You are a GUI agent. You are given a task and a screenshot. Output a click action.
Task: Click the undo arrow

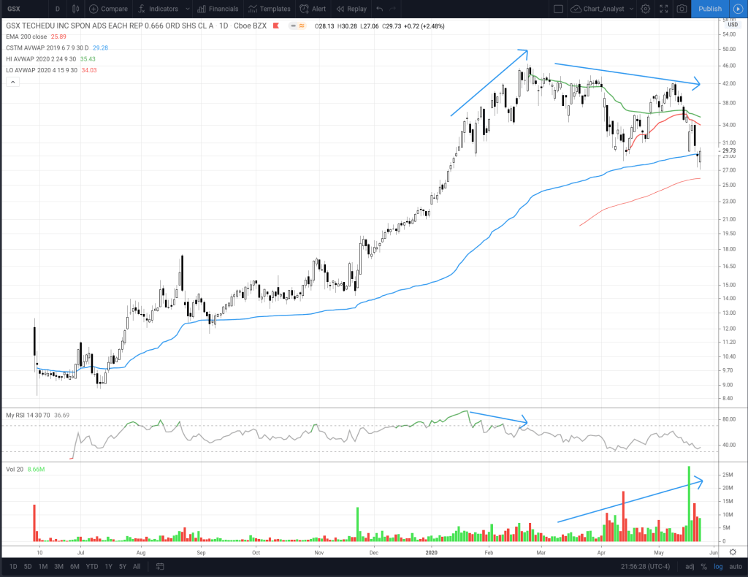(x=378, y=9)
